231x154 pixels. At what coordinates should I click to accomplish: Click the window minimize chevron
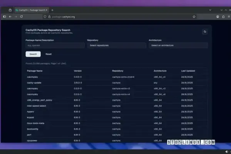point(221,10)
